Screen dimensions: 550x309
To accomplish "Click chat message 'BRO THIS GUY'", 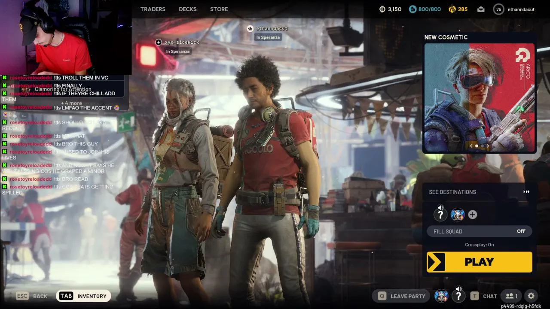I will [80, 144].
